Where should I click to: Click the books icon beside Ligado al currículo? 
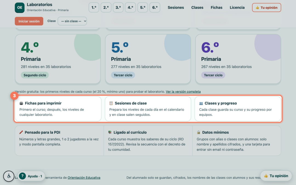[110, 132]
